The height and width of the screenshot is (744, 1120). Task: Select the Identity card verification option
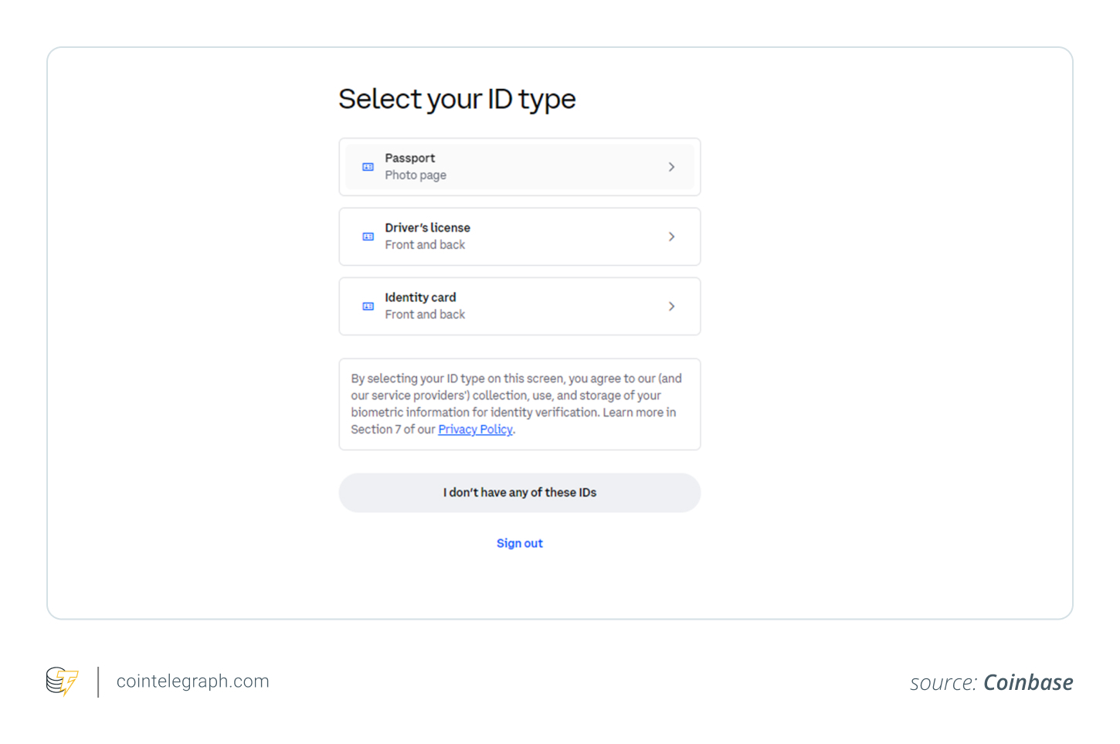(x=519, y=306)
